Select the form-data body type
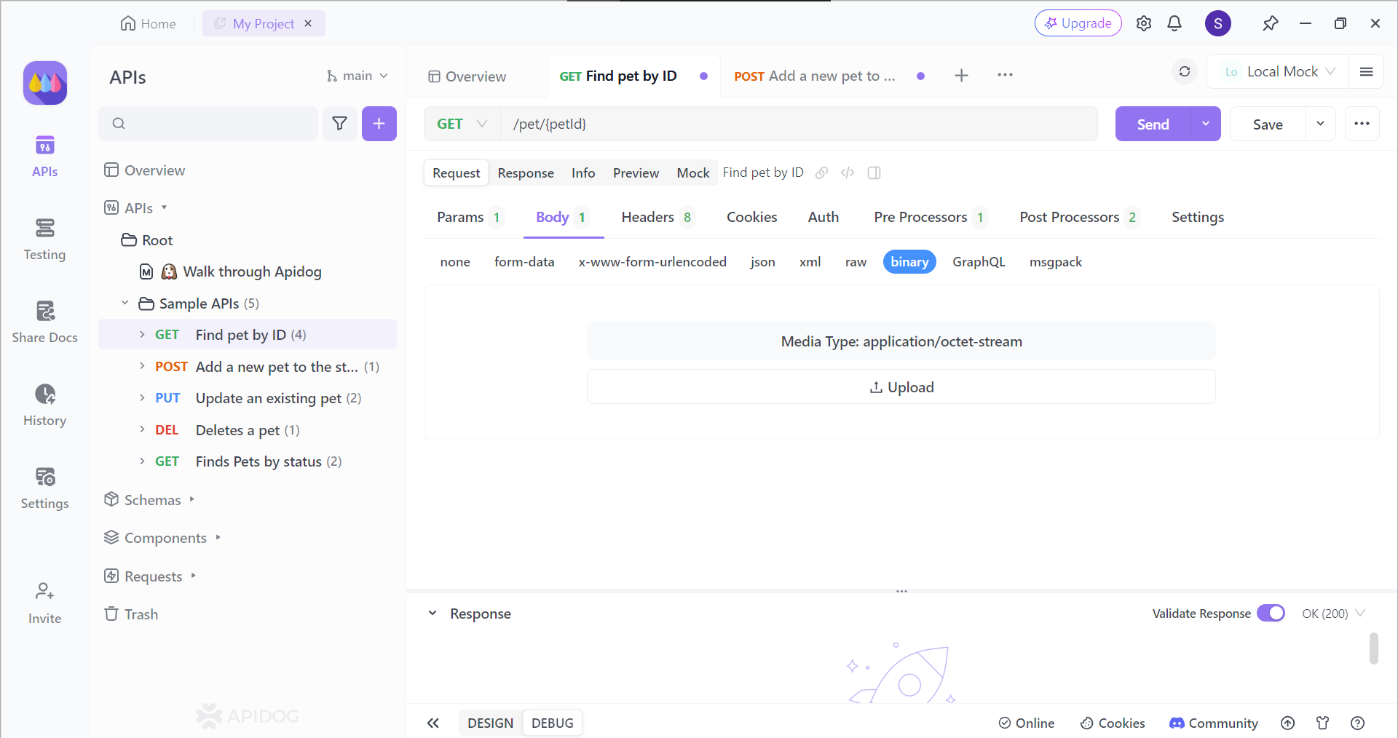 point(524,262)
